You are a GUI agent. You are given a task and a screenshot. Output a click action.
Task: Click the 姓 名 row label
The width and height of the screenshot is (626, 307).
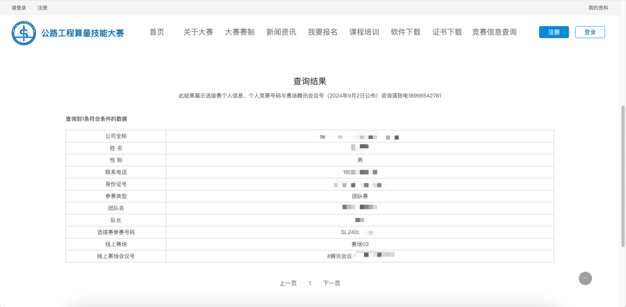click(x=116, y=148)
